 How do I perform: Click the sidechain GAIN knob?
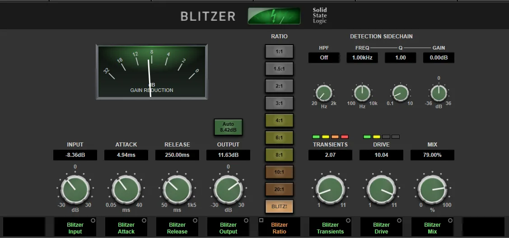click(x=439, y=93)
